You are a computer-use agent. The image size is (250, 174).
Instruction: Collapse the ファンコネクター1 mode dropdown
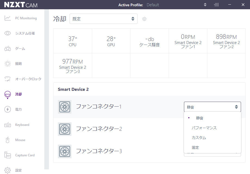click(212, 107)
